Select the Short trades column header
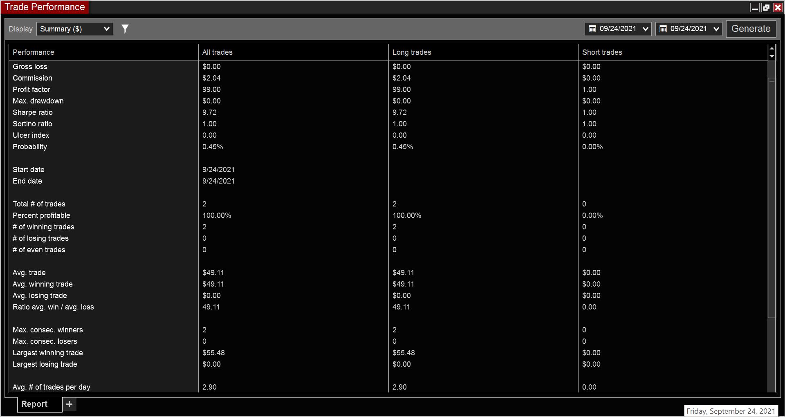The image size is (785, 417). coord(673,52)
